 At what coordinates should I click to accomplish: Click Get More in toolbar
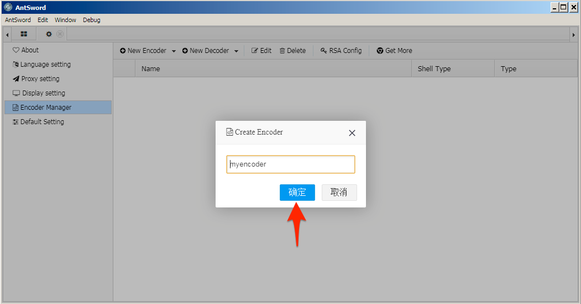coord(394,51)
